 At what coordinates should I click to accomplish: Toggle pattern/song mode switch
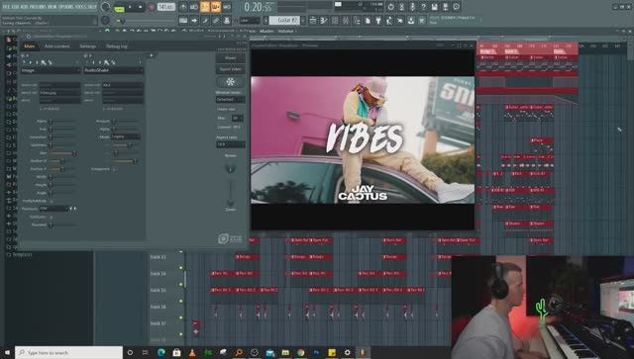[119, 8]
